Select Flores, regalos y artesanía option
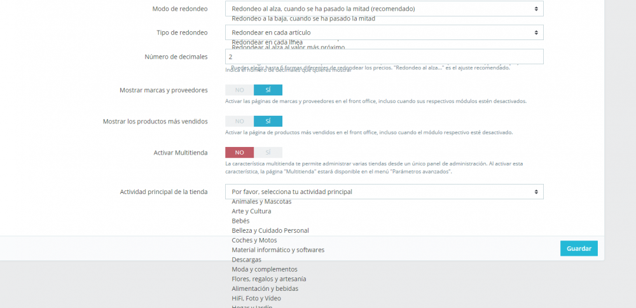The width and height of the screenshot is (636, 308). pos(269,279)
